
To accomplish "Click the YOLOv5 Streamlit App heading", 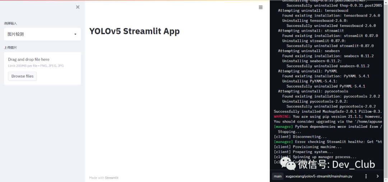I will tap(134, 31).
